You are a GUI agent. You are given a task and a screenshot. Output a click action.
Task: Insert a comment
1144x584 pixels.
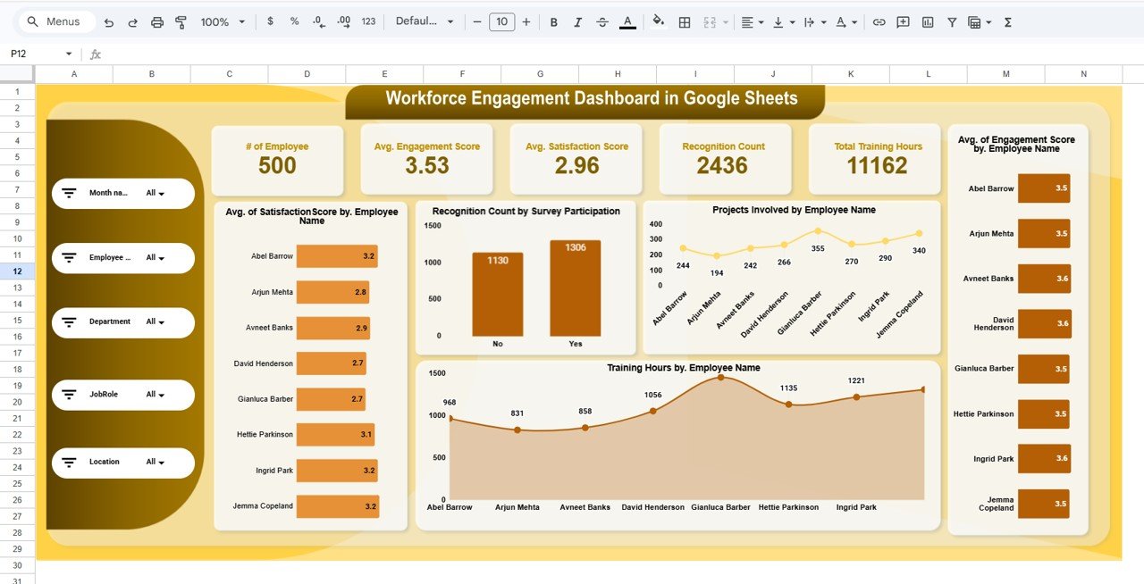tap(903, 21)
